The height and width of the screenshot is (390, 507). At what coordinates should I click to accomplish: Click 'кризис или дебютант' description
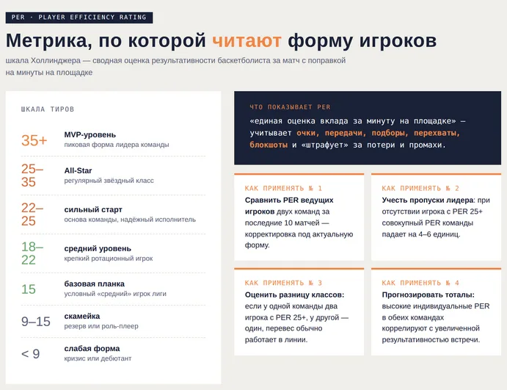click(98, 358)
